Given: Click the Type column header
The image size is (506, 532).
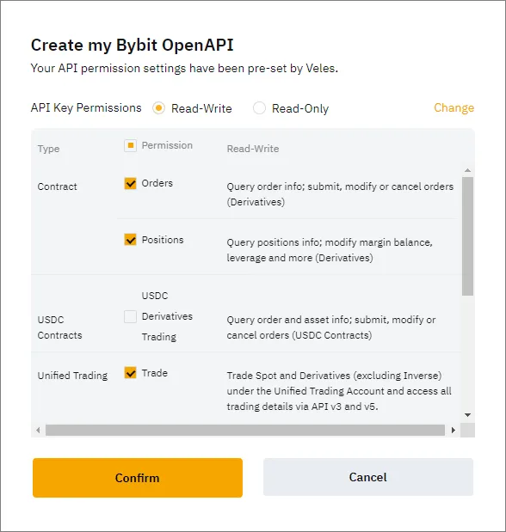Looking at the screenshot, I should coord(48,149).
